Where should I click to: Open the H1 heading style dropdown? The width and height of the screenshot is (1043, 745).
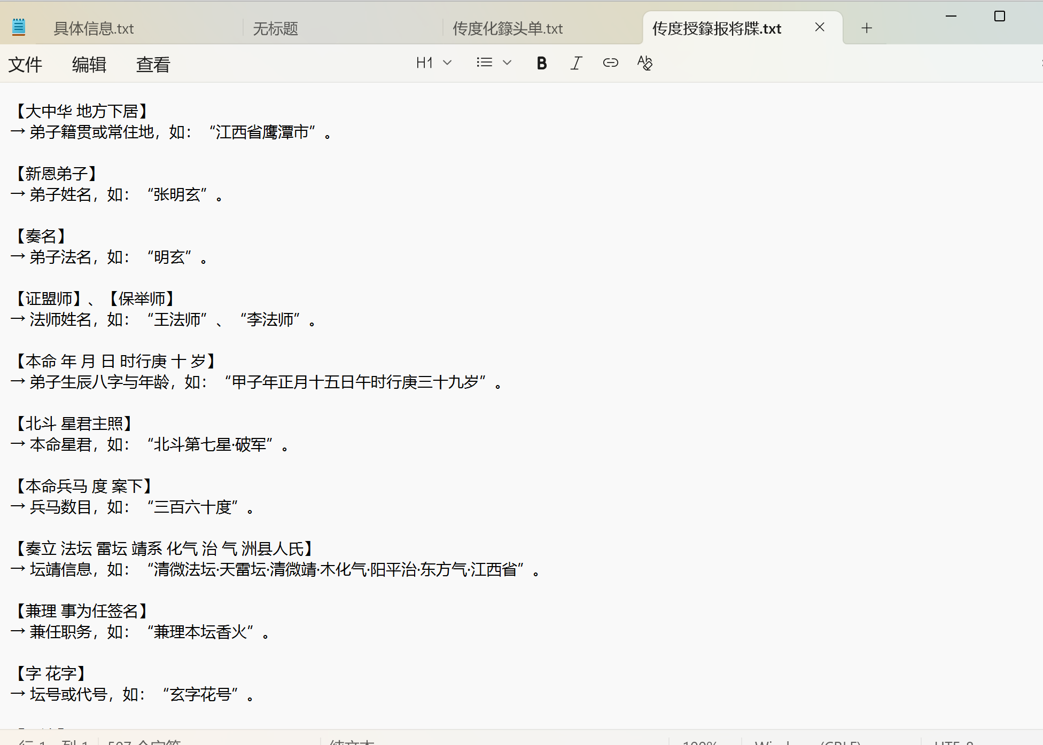coord(448,62)
